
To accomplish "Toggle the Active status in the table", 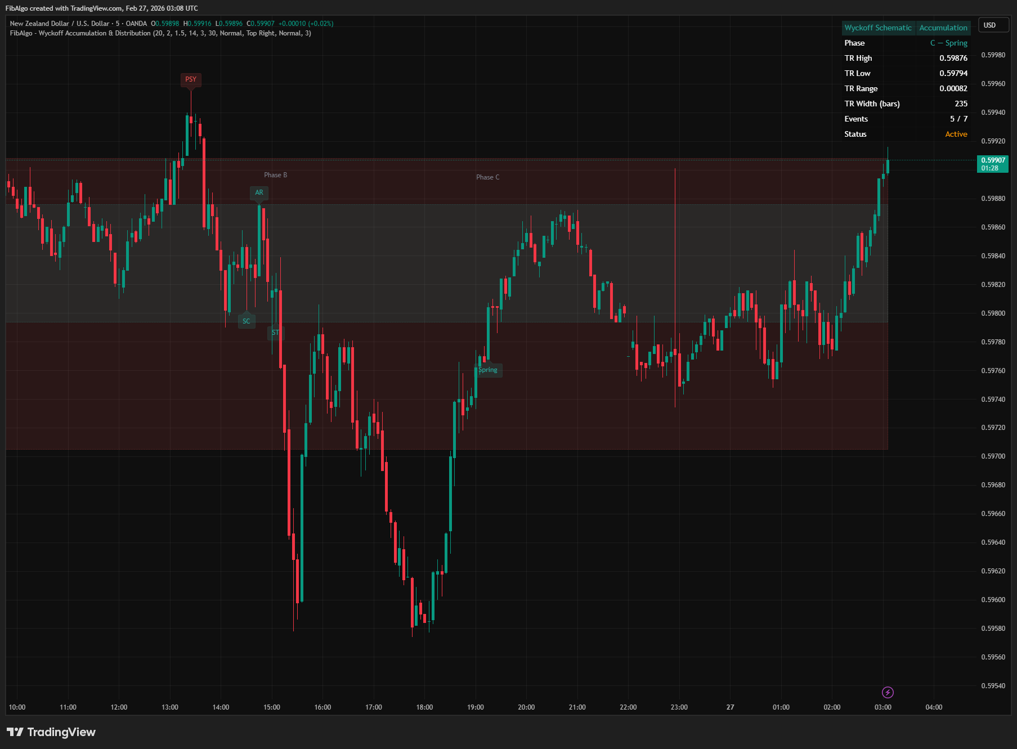I will click(956, 134).
